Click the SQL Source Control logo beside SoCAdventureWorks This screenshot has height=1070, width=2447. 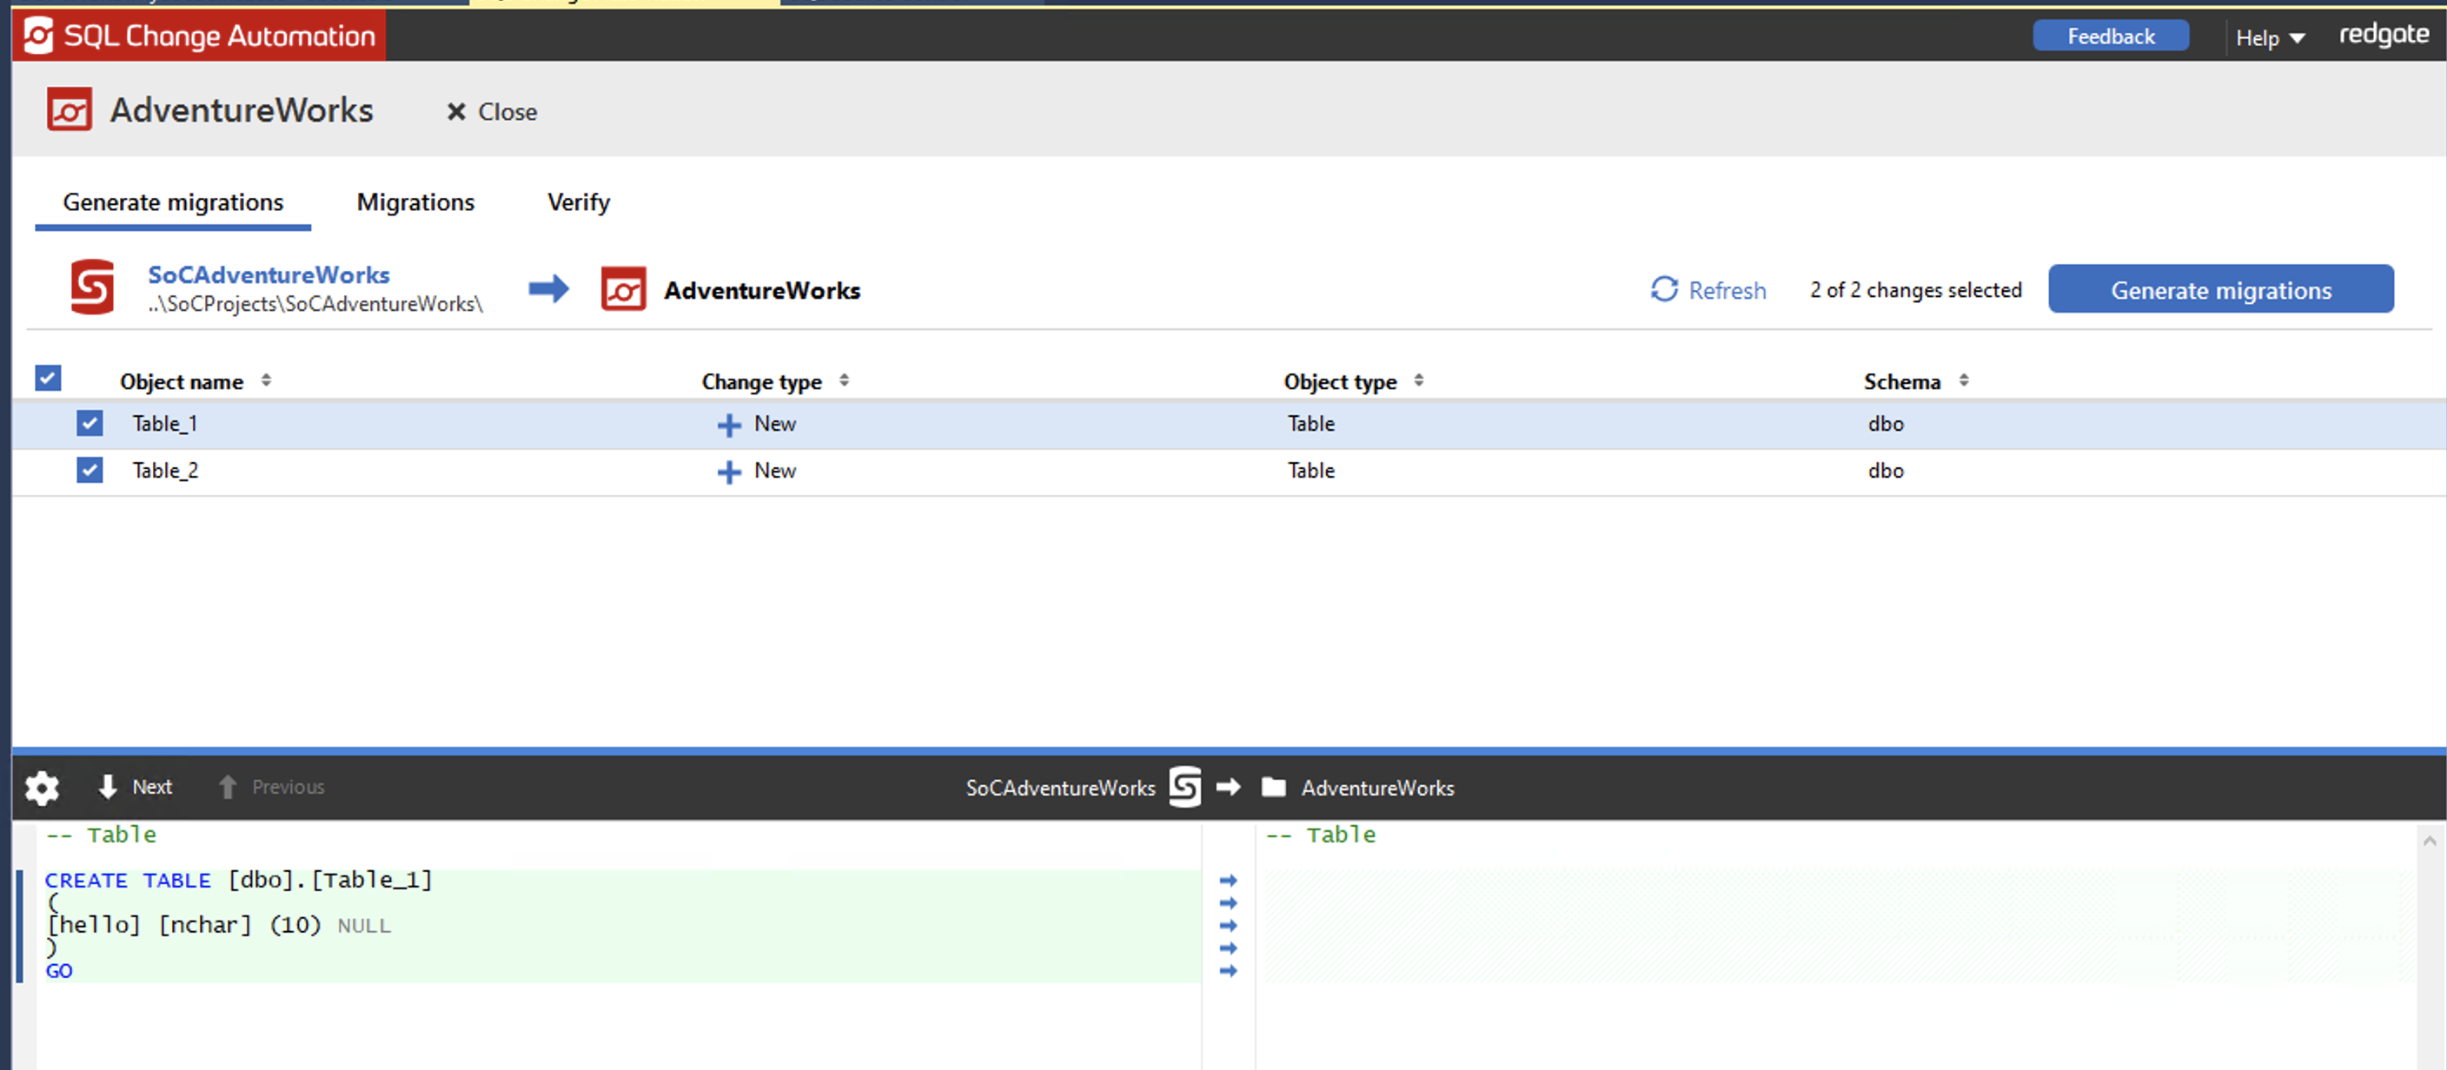click(x=92, y=287)
